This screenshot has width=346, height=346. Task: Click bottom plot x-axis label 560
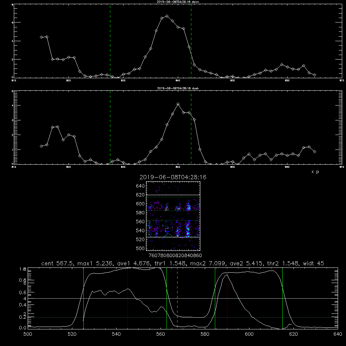click(x=161, y=334)
